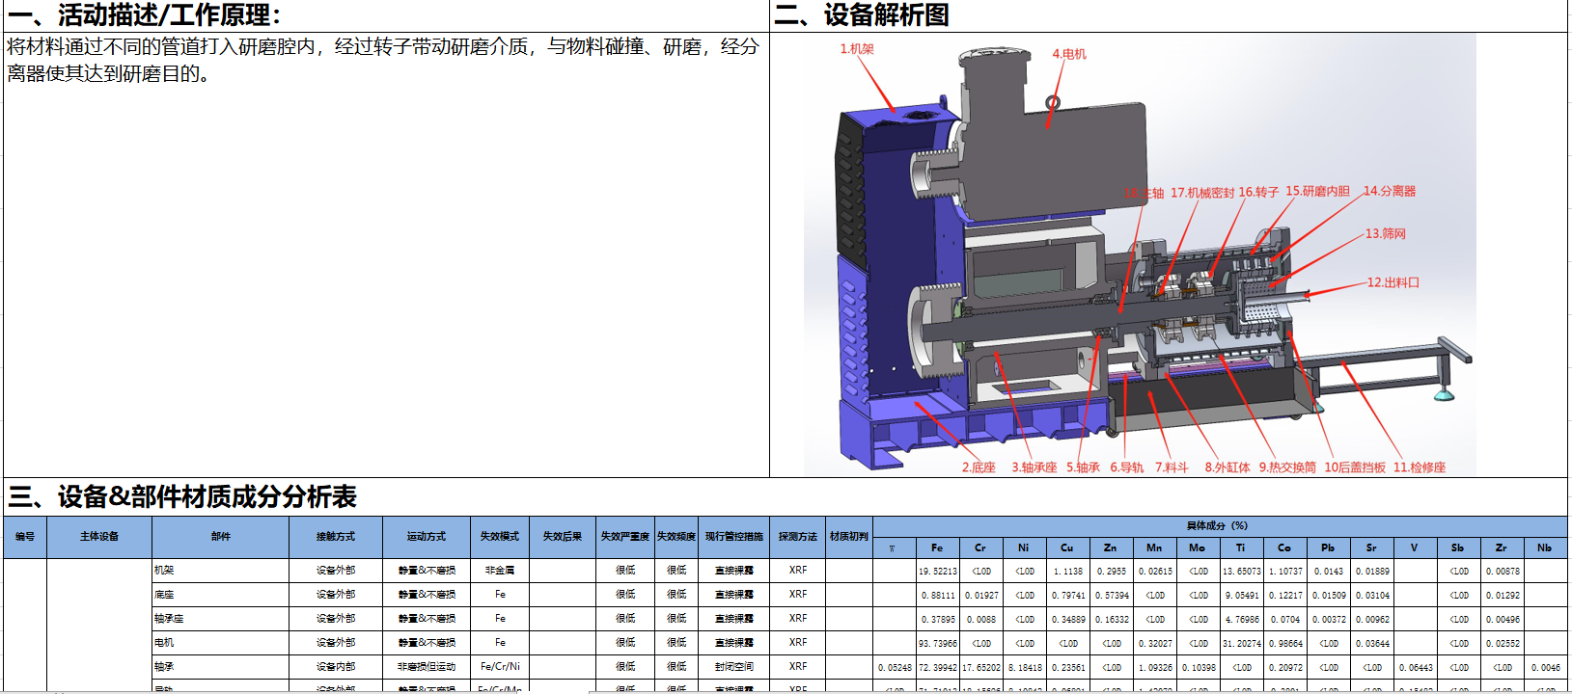Click the 封闭空间 control measure cell

(x=734, y=667)
